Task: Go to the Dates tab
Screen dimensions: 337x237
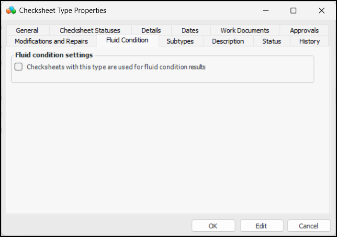Action: 190,30
